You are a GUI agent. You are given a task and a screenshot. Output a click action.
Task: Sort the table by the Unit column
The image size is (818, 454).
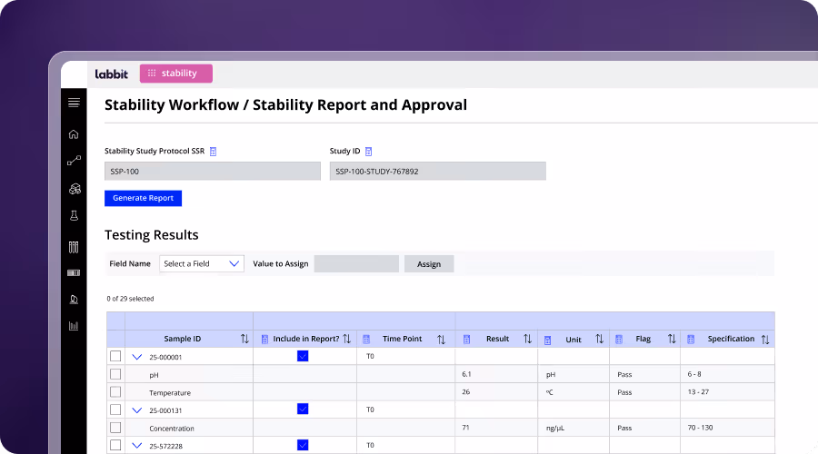pos(600,339)
